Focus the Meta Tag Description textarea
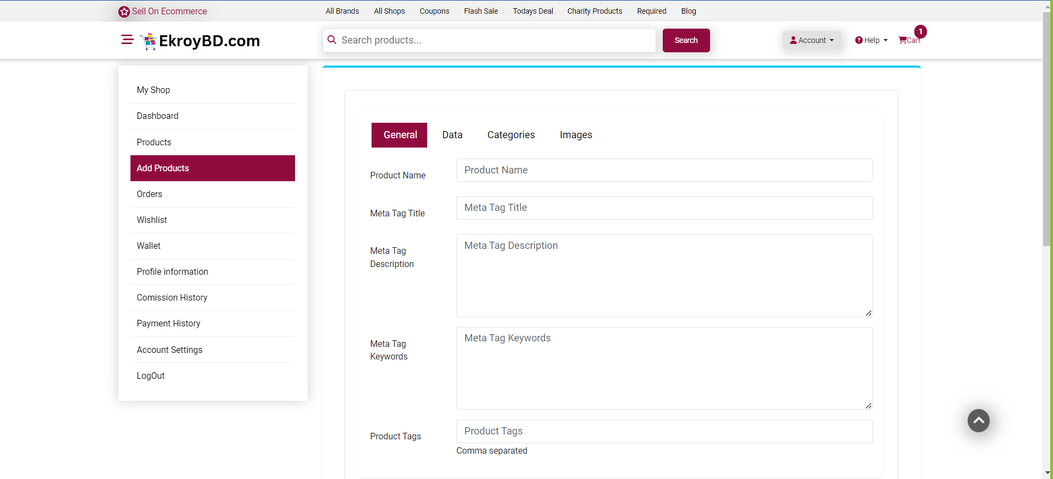Image resolution: width=1053 pixels, height=479 pixels. [x=664, y=275]
